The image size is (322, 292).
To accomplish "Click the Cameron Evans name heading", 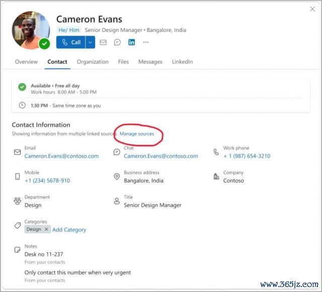I will pyautogui.click(x=90, y=19).
